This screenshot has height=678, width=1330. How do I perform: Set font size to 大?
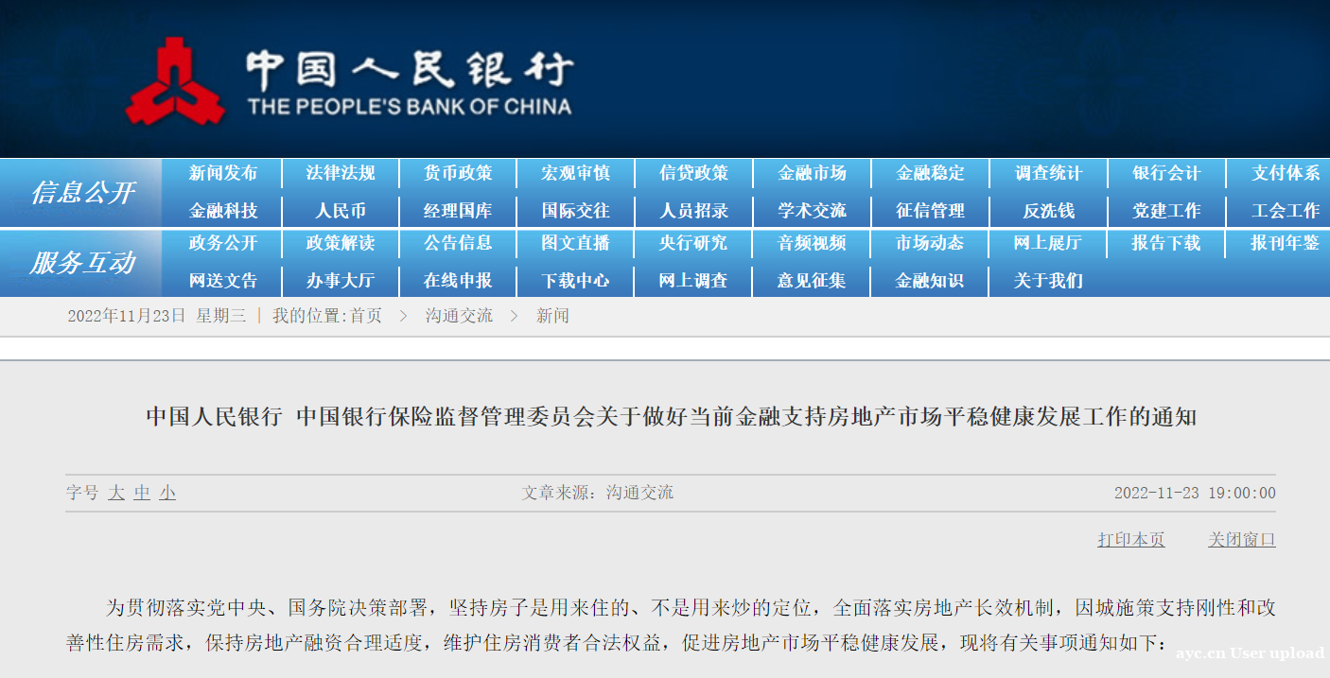[116, 493]
